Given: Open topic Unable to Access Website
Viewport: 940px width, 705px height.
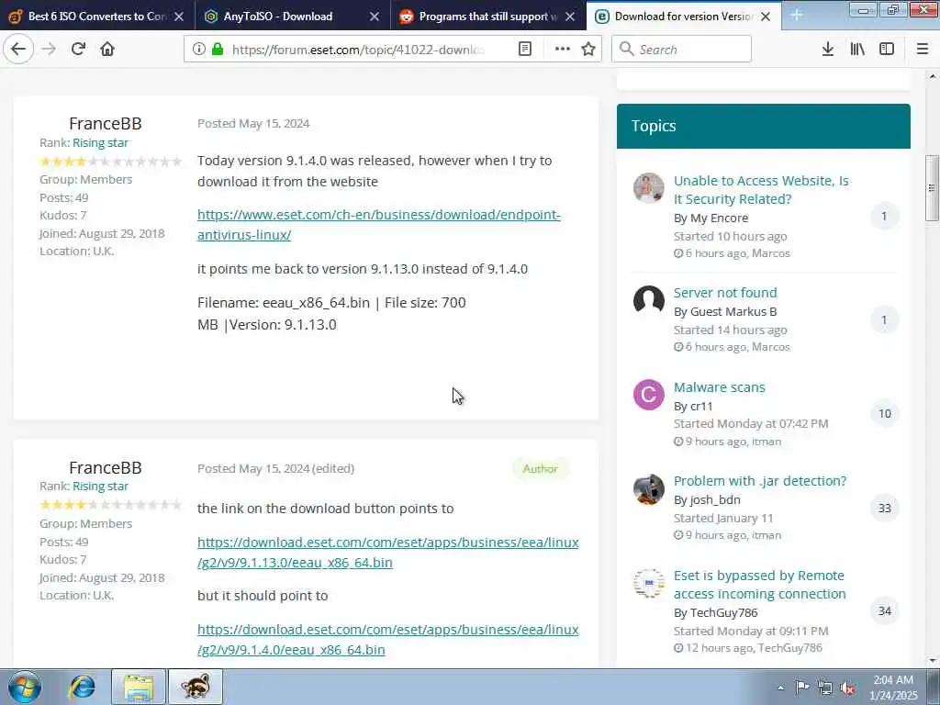Looking at the screenshot, I should [761, 190].
